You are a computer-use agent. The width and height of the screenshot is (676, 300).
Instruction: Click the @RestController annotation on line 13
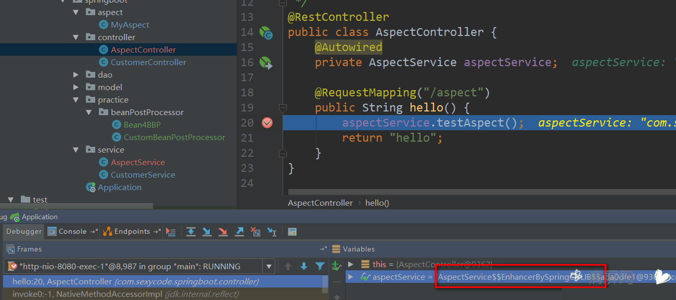click(338, 17)
